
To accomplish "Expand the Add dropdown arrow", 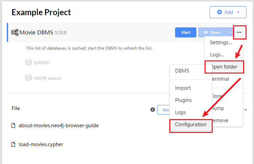I will click(238, 12).
